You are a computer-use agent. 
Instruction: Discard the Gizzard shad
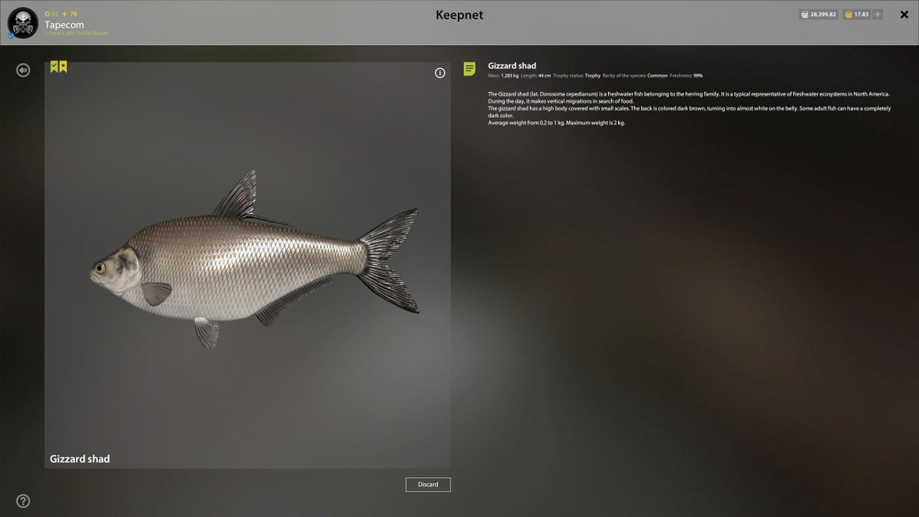pyautogui.click(x=428, y=484)
